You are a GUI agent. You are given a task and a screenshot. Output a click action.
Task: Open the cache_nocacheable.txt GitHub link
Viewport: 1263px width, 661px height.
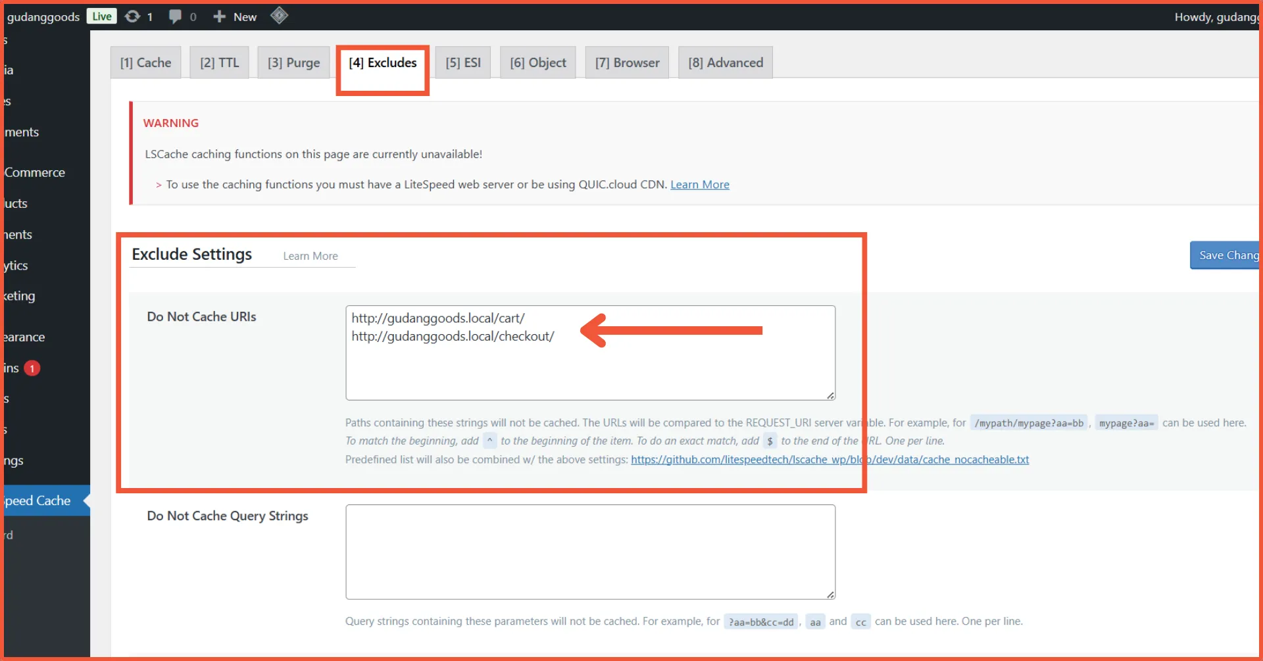coord(830,460)
